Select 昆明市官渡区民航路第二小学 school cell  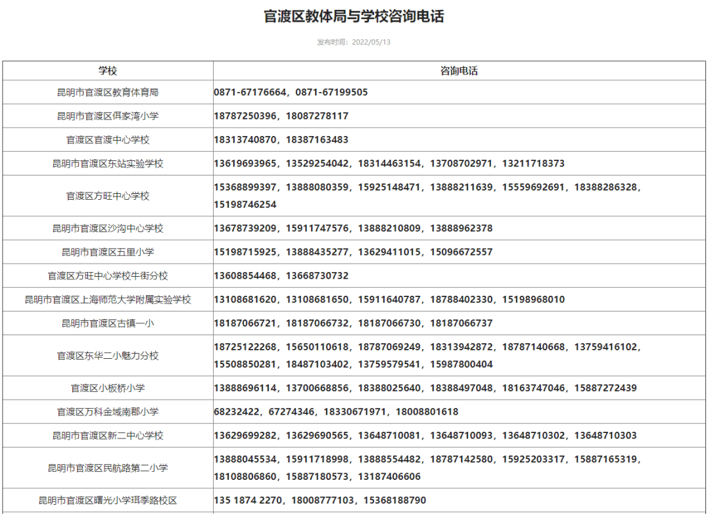coord(108,468)
